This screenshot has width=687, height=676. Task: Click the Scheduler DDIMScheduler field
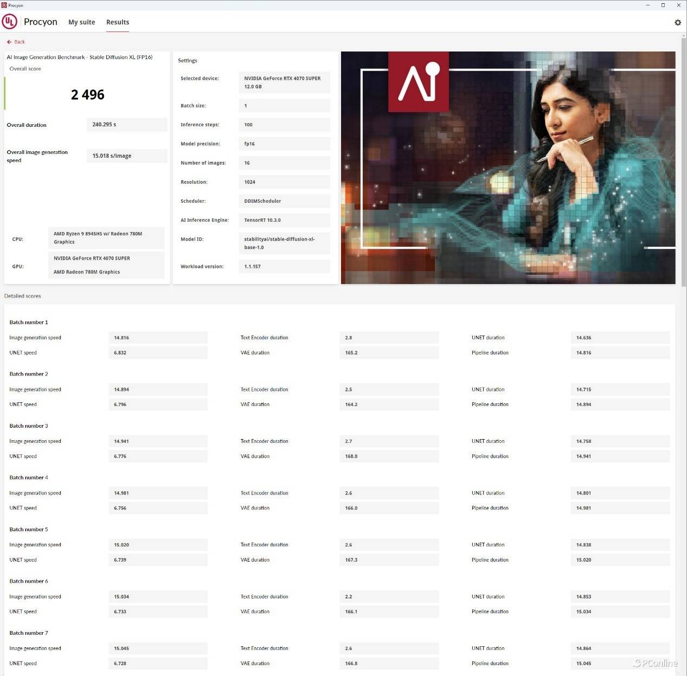284,201
